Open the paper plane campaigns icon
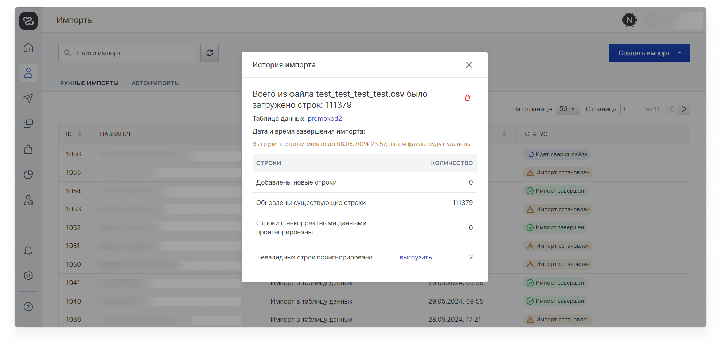Screen dimensions: 721x349 [28, 98]
